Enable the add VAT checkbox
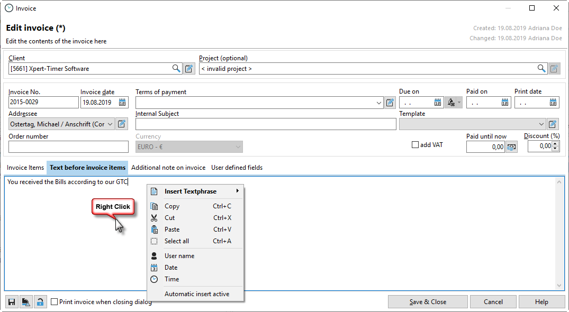This screenshot has width=569, height=312. [x=416, y=145]
